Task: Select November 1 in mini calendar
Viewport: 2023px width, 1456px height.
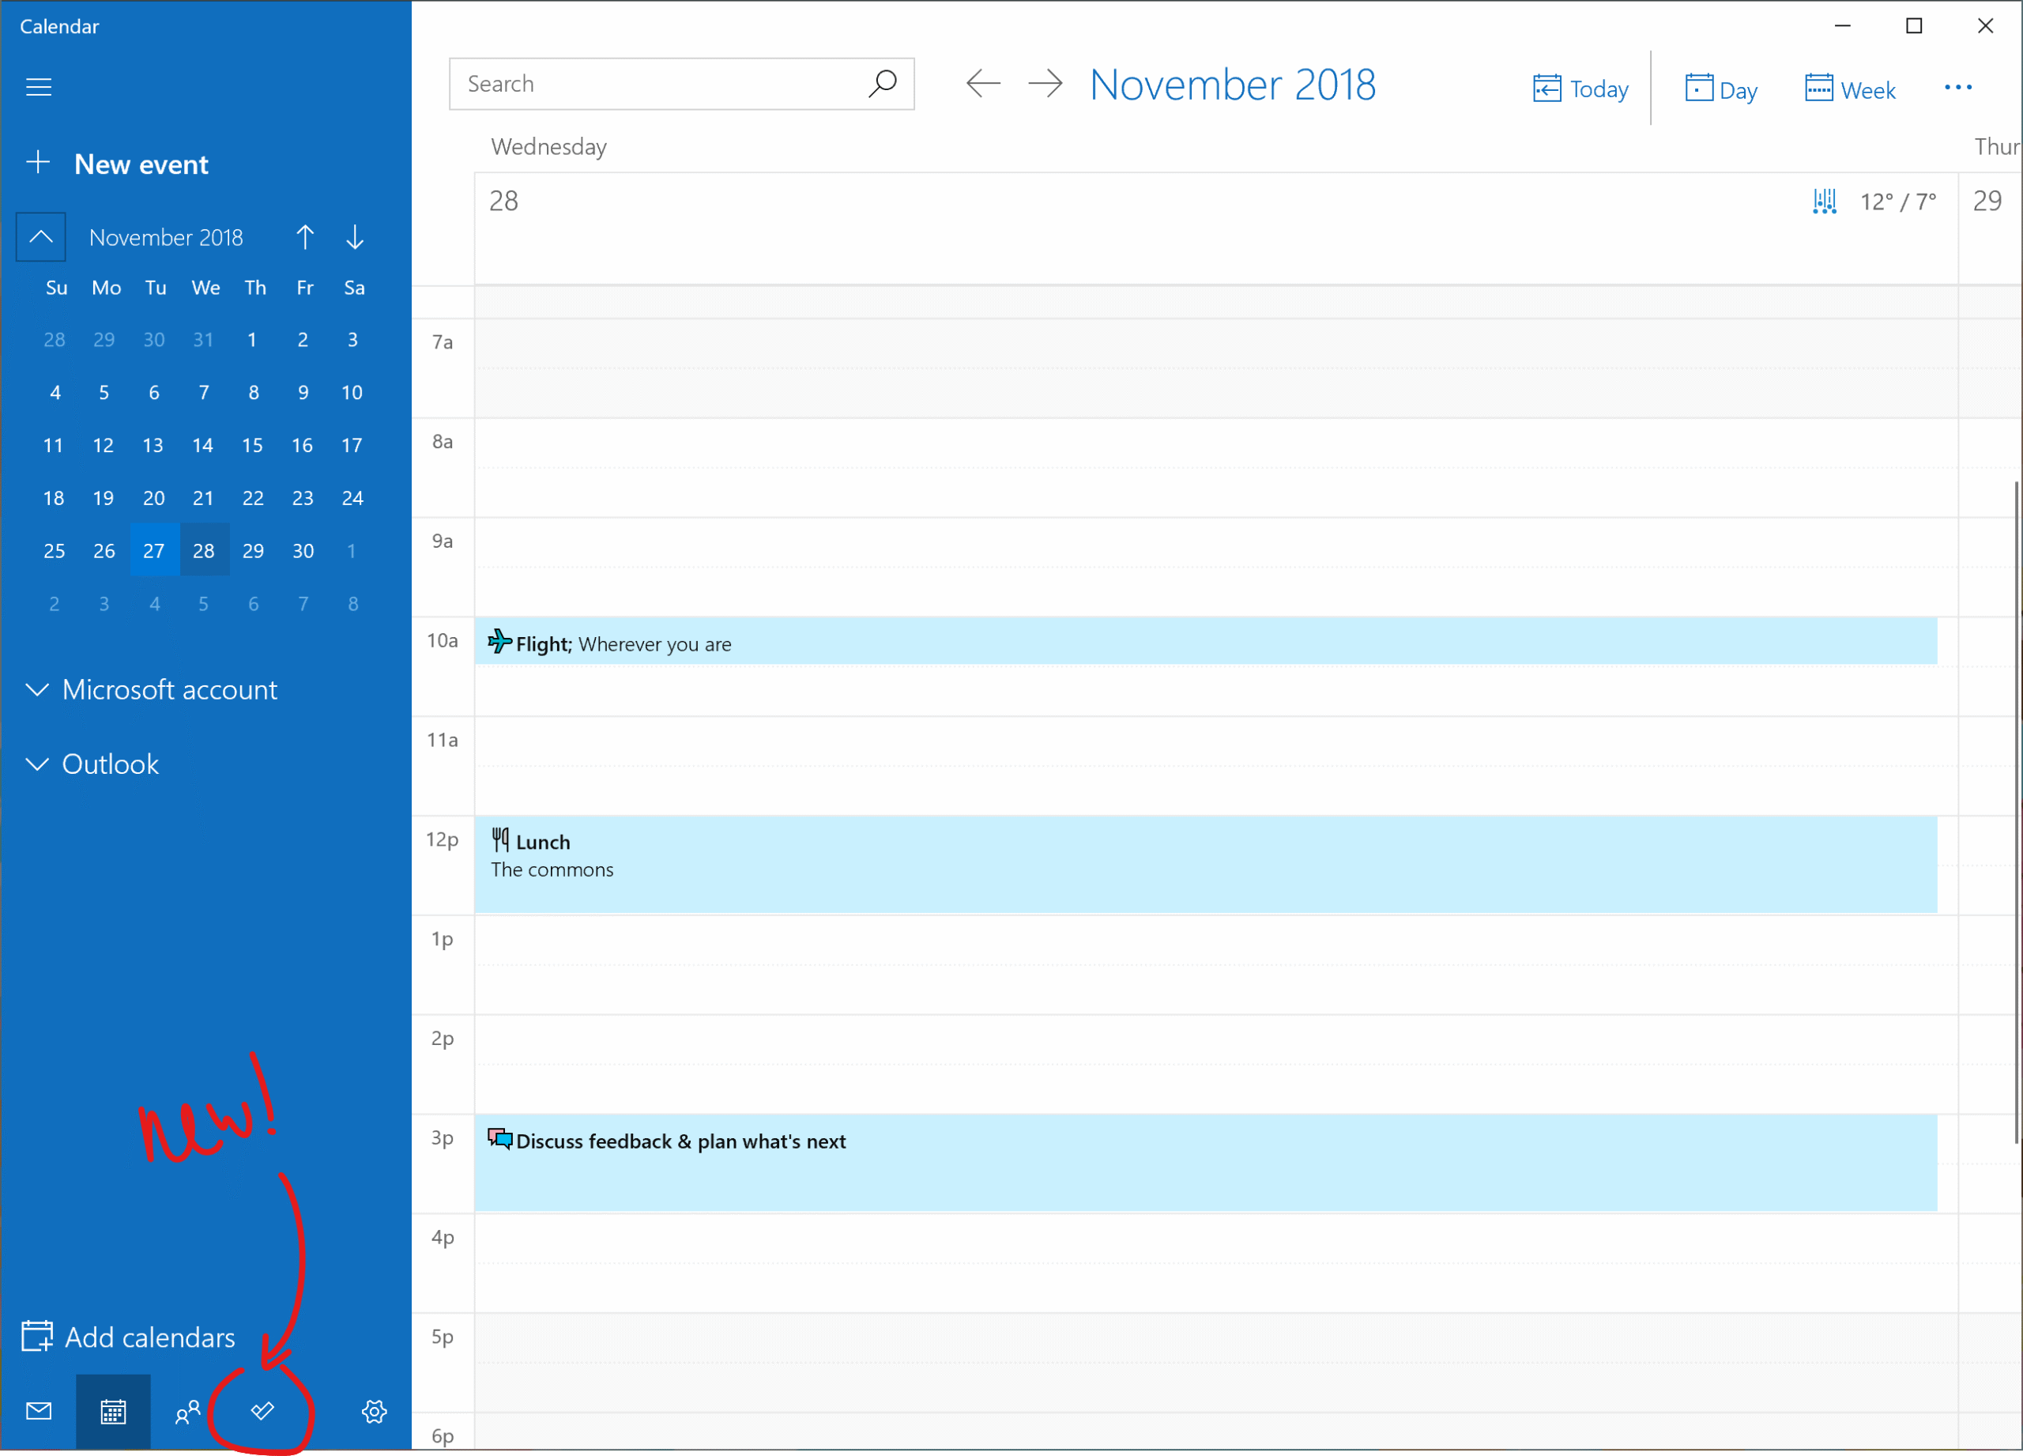Action: 254,340
